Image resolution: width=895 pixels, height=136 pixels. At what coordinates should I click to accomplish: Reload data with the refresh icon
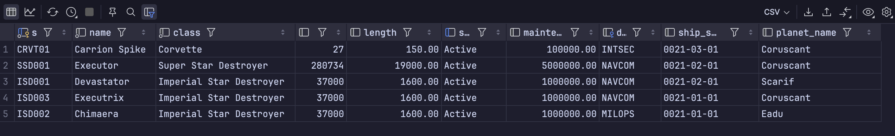[x=53, y=12]
